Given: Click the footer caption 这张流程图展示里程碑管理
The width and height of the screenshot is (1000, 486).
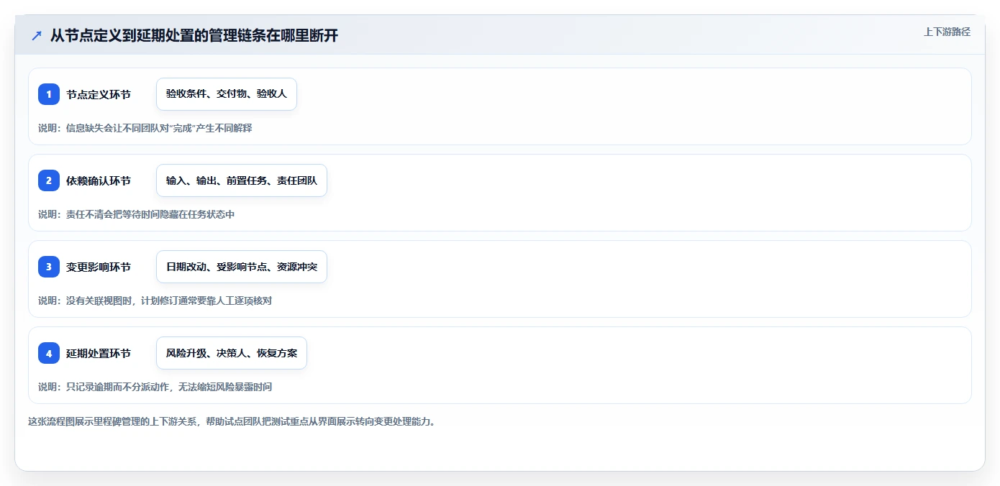Looking at the screenshot, I should click(x=232, y=421).
